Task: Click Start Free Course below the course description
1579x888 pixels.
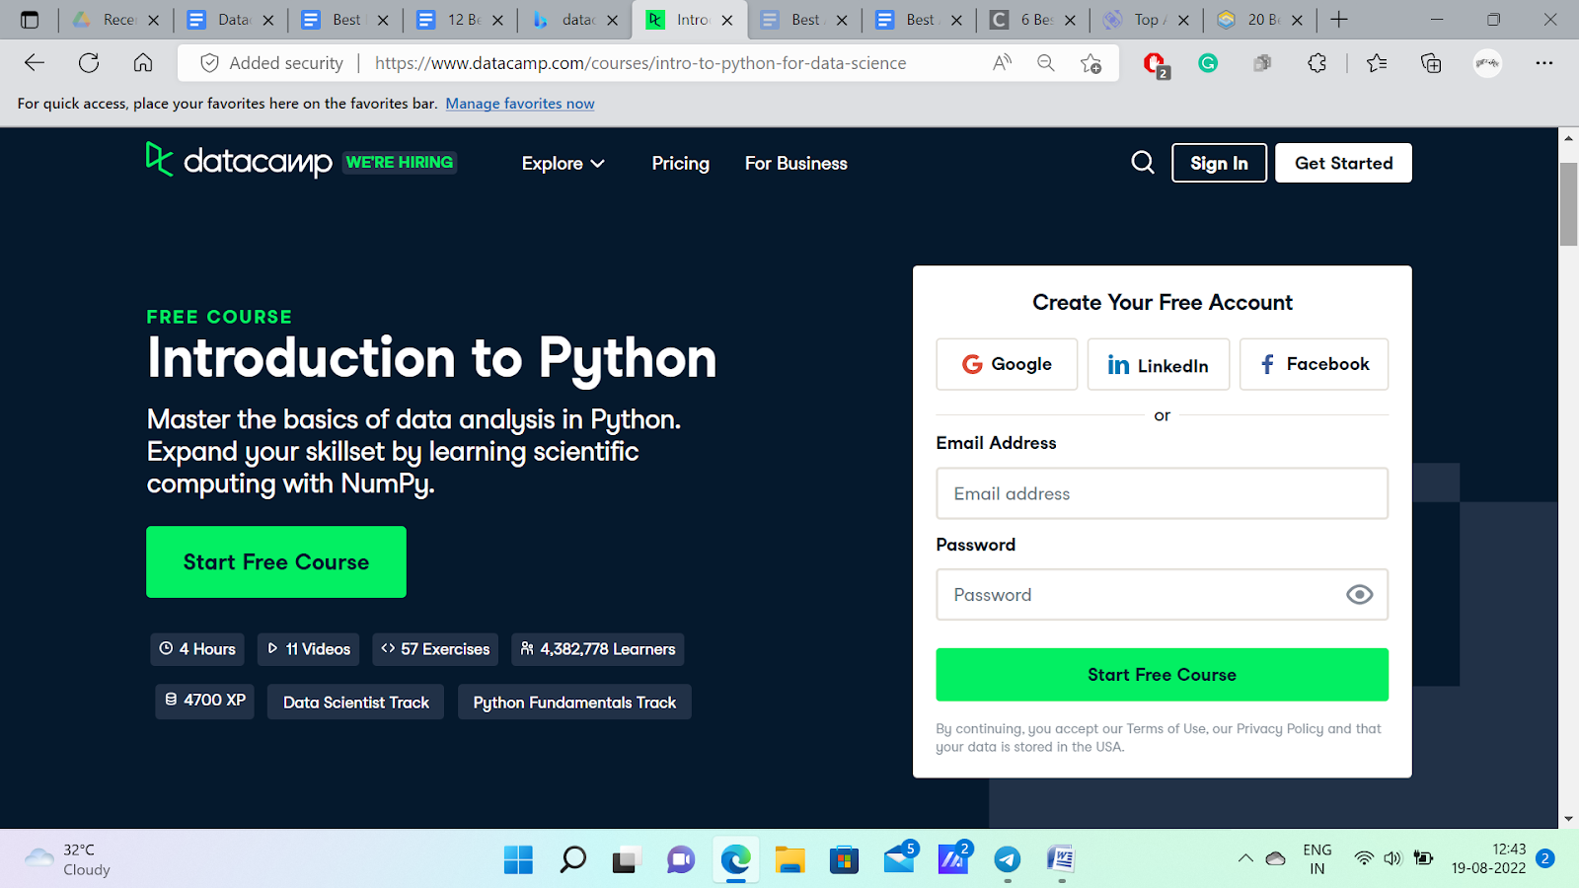Action: coord(276,561)
